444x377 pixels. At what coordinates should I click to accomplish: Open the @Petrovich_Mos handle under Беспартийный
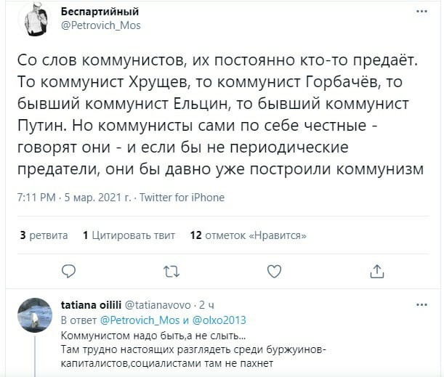[x=101, y=25]
